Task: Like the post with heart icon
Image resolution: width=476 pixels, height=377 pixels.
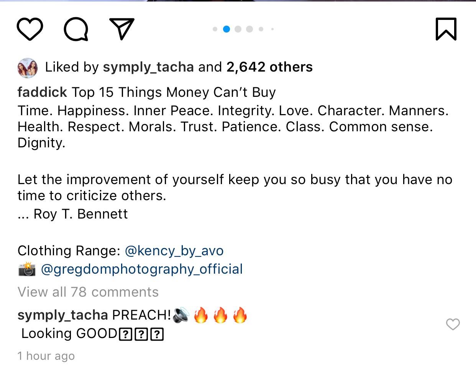Action: tap(30, 29)
